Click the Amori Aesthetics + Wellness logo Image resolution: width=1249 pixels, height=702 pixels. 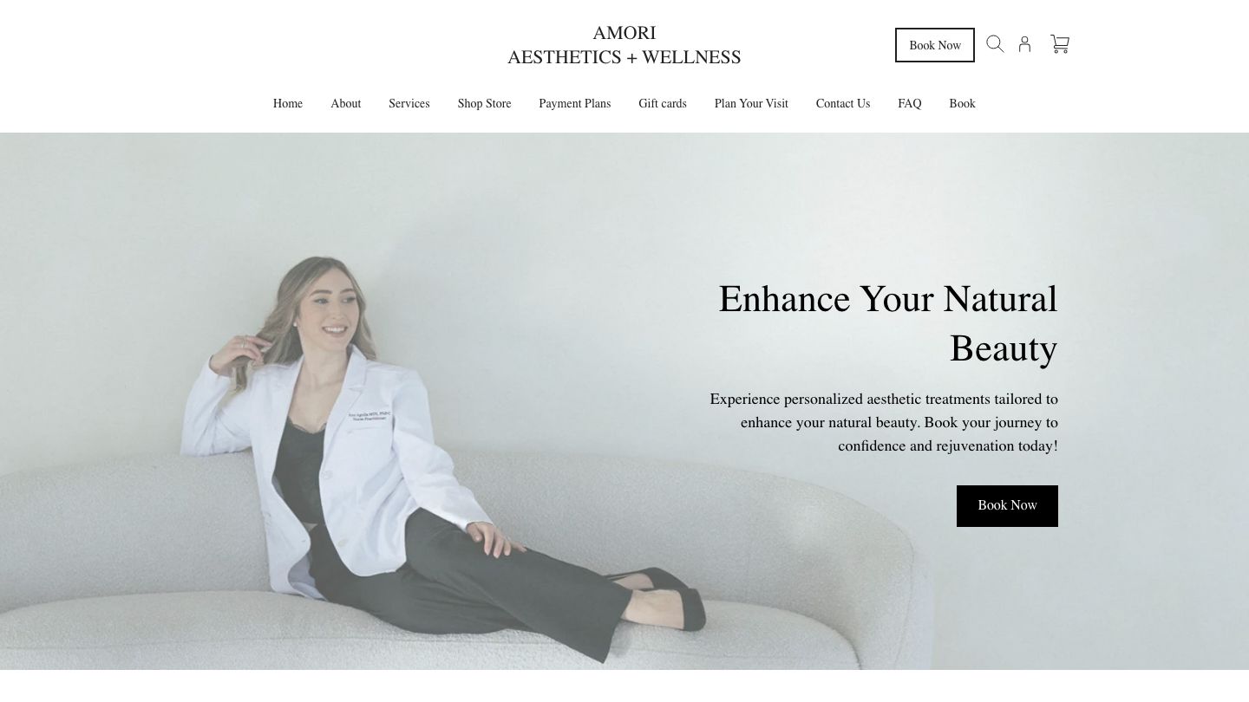[x=624, y=45]
